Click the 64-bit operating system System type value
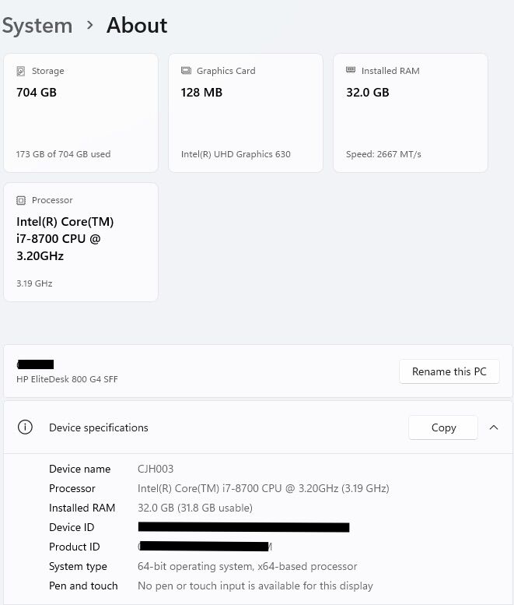 (247, 566)
